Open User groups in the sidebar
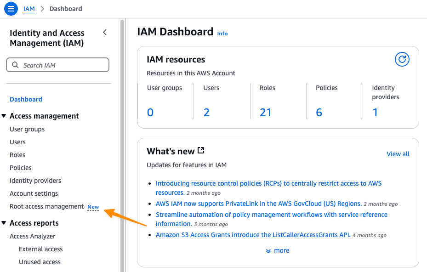Image resolution: width=427 pixels, height=272 pixels. click(27, 129)
